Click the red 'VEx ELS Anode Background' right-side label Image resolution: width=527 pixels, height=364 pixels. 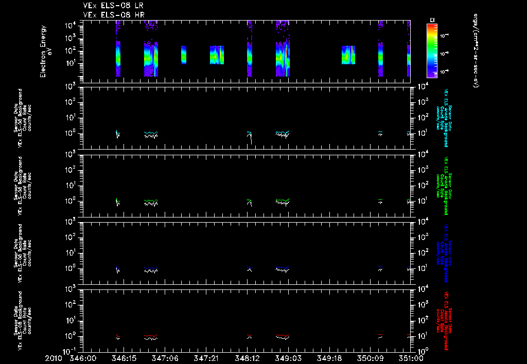pyautogui.click(x=446, y=321)
